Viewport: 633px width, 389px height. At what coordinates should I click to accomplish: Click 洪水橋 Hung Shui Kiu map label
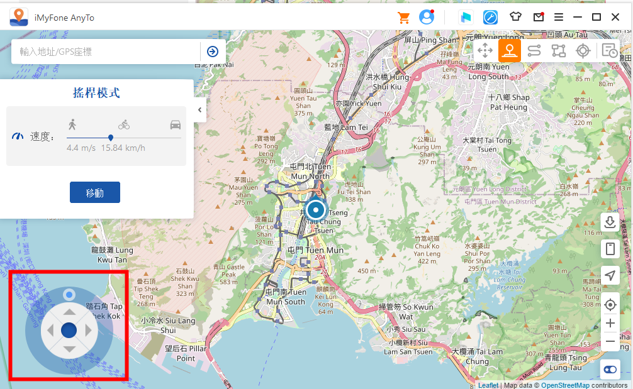pyautogui.click(x=387, y=82)
